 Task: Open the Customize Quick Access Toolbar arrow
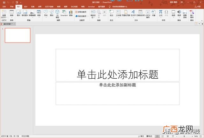[21, 3]
